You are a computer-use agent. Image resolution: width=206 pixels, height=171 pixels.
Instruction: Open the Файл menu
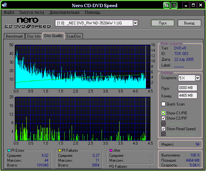click(x=9, y=13)
